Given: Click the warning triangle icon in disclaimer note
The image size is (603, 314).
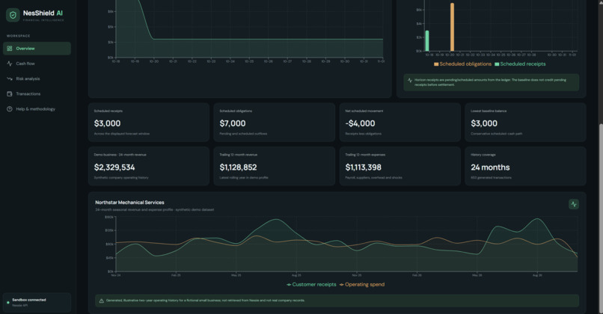Looking at the screenshot, I should click(x=102, y=301).
